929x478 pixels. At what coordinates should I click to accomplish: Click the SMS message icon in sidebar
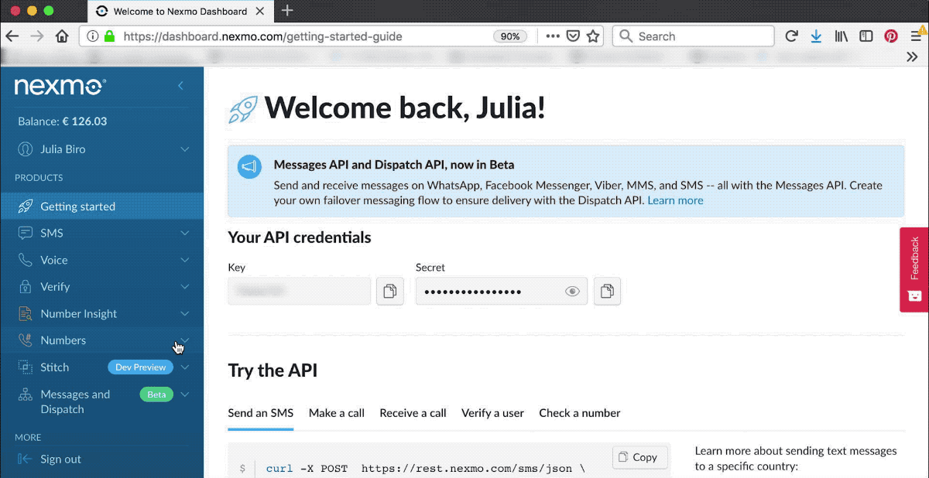(26, 233)
